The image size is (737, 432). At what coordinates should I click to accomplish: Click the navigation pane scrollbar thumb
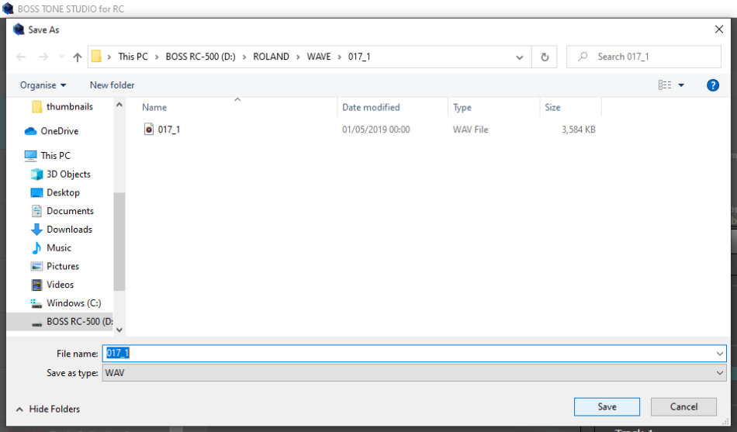119,242
